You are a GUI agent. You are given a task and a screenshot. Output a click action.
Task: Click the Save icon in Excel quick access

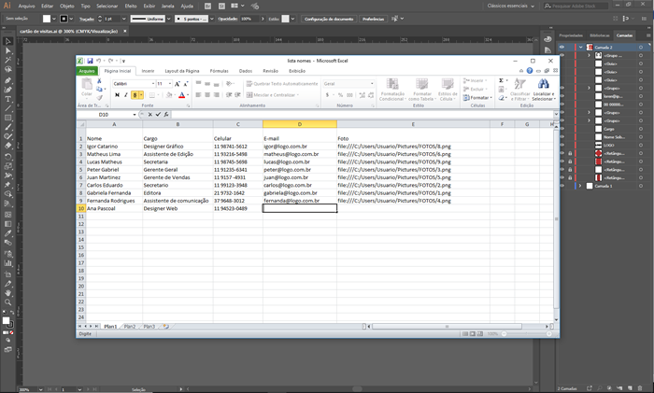tap(90, 61)
